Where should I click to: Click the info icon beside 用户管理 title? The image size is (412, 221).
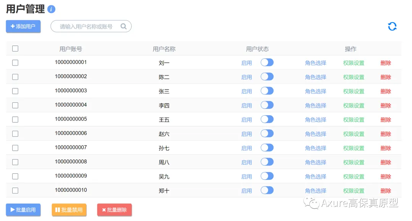52,8
